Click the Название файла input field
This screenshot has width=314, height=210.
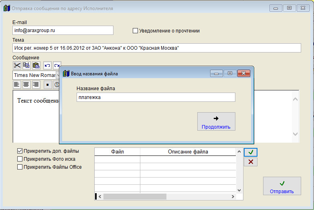[156, 97]
